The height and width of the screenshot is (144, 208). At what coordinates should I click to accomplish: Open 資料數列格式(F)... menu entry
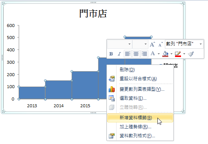point(140,136)
